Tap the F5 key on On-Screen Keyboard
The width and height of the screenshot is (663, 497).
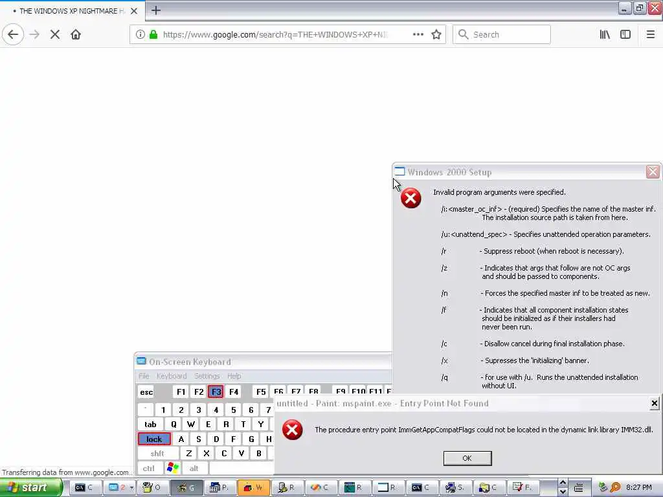261,392
